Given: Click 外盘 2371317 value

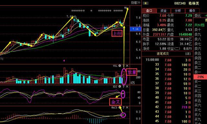Looking at the screenshot, I should [x=159, y=34].
